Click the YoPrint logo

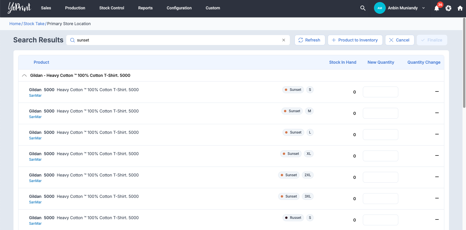pos(19,8)
